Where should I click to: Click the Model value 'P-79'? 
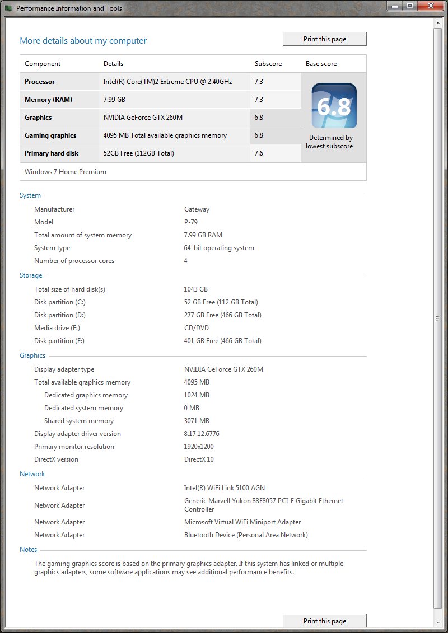pos(190,222)
